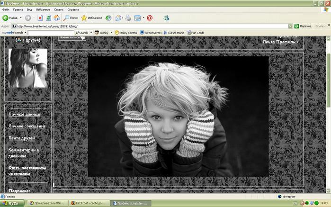
Task: Click the page scrollbar up arrow
Action: [328, 39]
